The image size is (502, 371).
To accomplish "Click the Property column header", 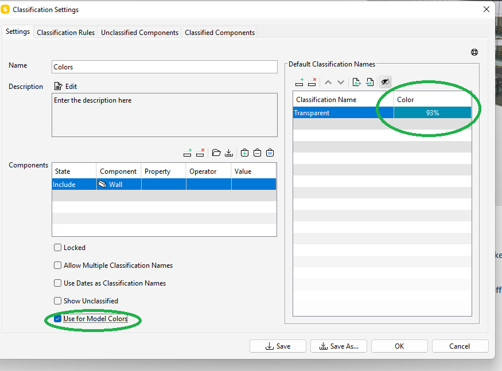I will point(164,171).
